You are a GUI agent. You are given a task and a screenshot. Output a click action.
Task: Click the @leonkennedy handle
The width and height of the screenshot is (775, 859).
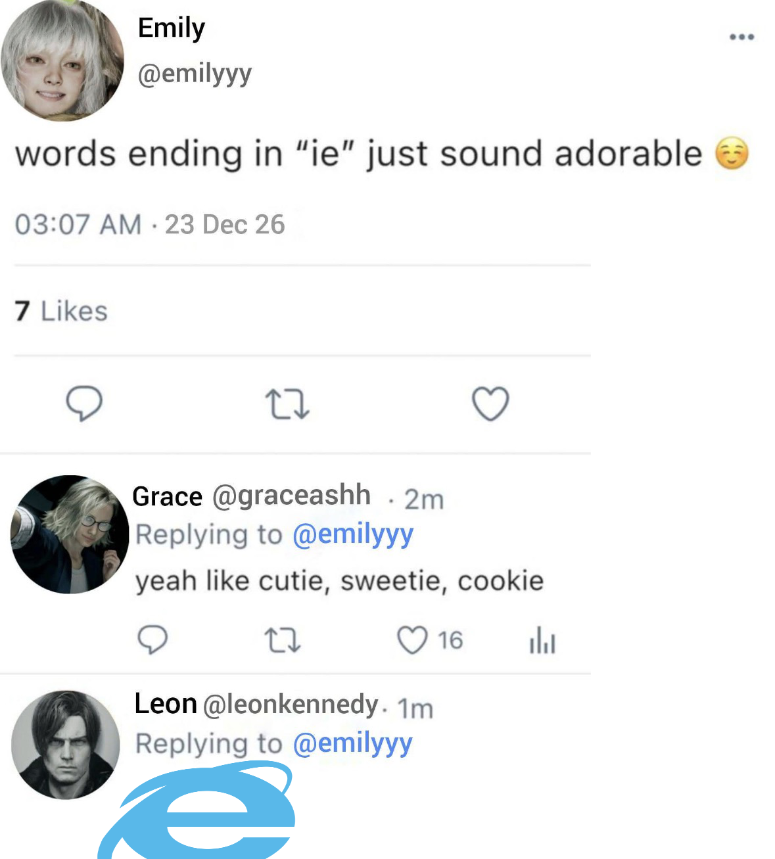pyautogui.click(x=291, y=705)
